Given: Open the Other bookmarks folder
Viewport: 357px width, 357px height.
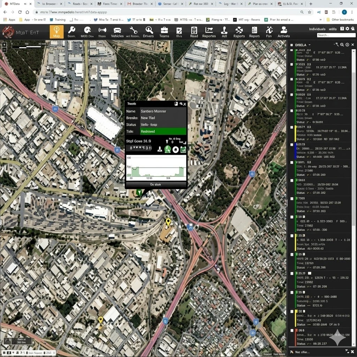Looking at the screenshot, I should 340,20.
